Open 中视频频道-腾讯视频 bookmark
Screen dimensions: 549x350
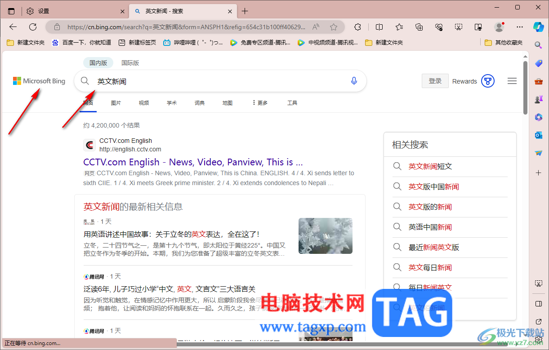click(328, 43)
